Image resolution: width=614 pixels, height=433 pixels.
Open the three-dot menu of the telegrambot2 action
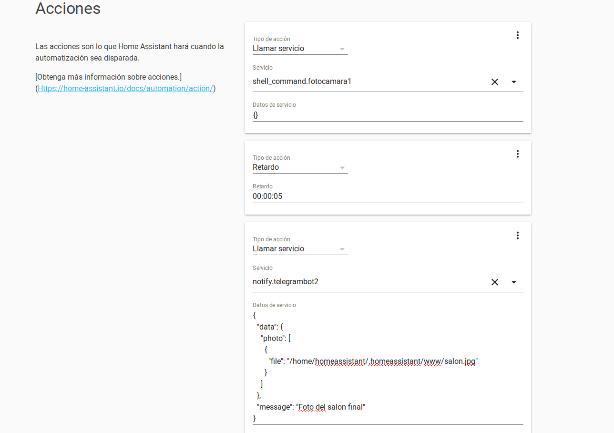point(518,236)
